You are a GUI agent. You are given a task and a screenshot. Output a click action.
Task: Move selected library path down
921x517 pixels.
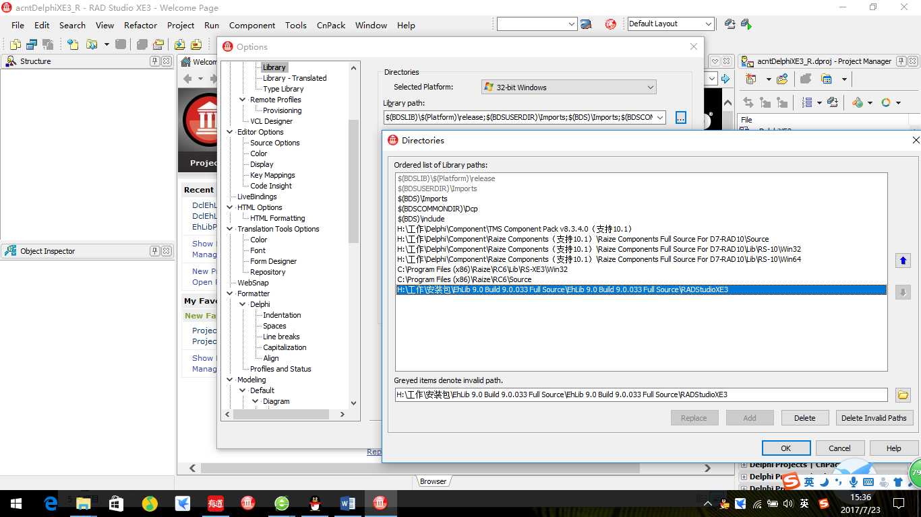tap(903, 292)
